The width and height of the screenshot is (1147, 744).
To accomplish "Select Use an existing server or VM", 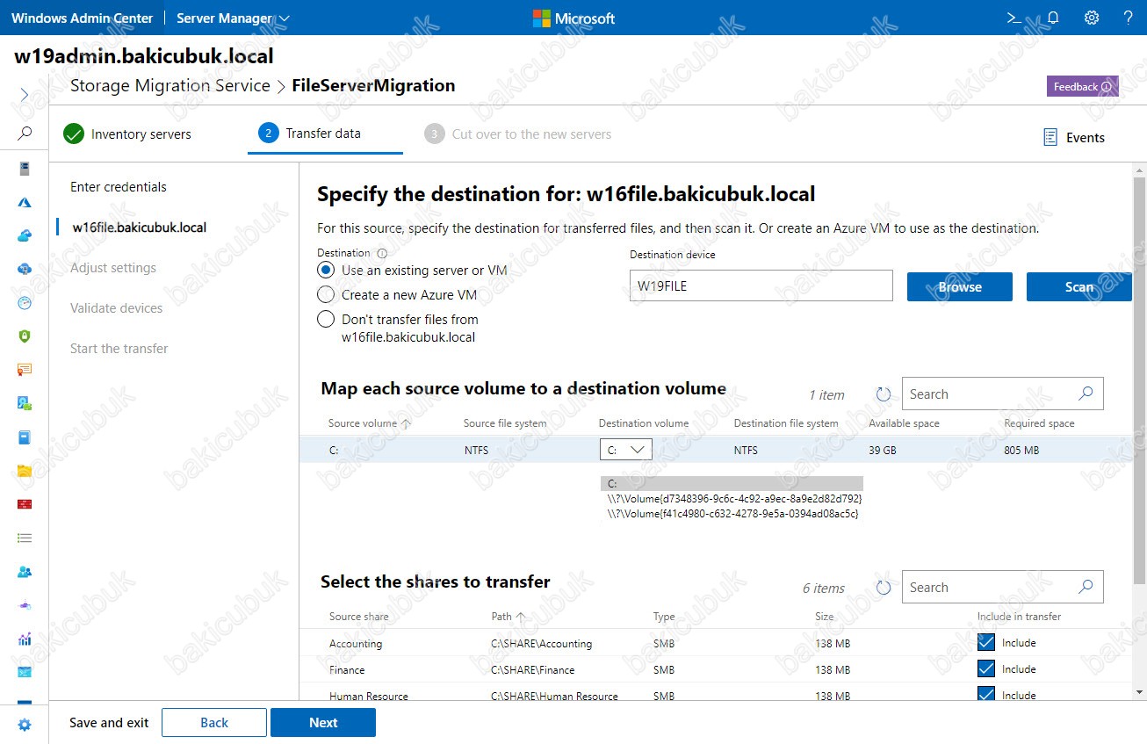I will [x=326, y=271].
